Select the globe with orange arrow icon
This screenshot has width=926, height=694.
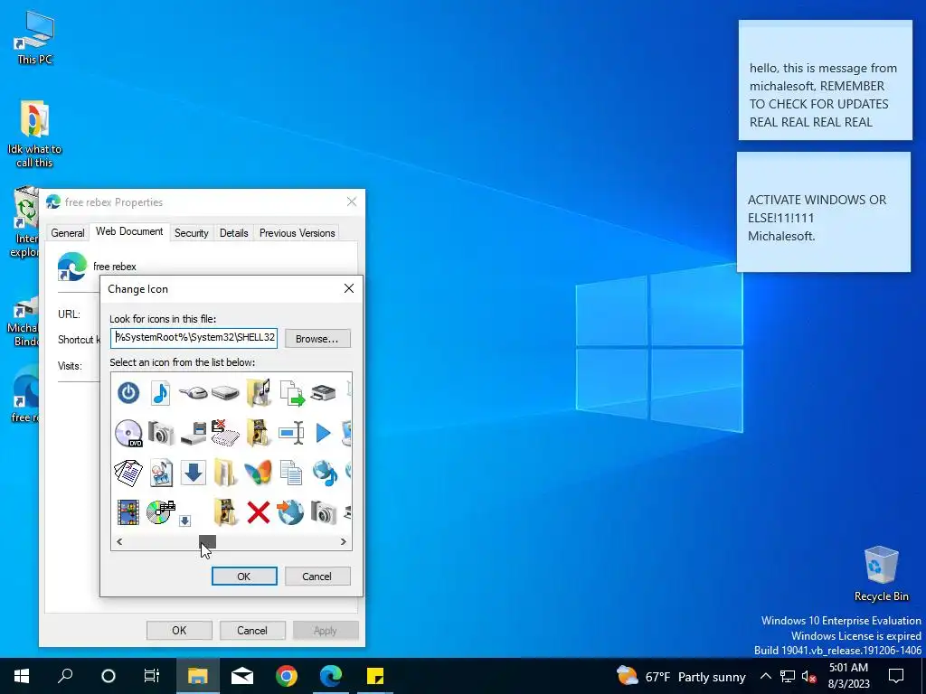290,512
